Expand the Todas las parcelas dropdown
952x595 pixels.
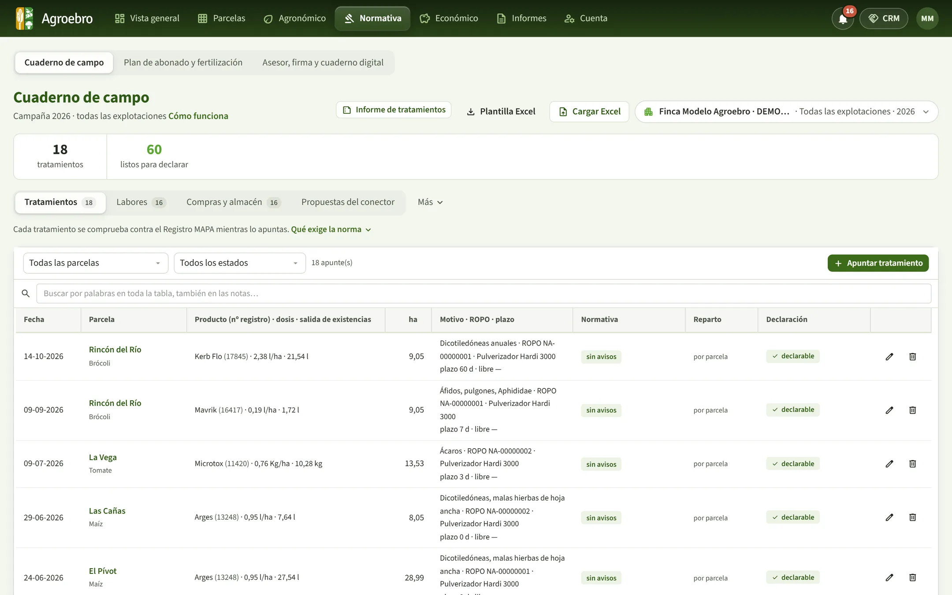coord(96,263)
